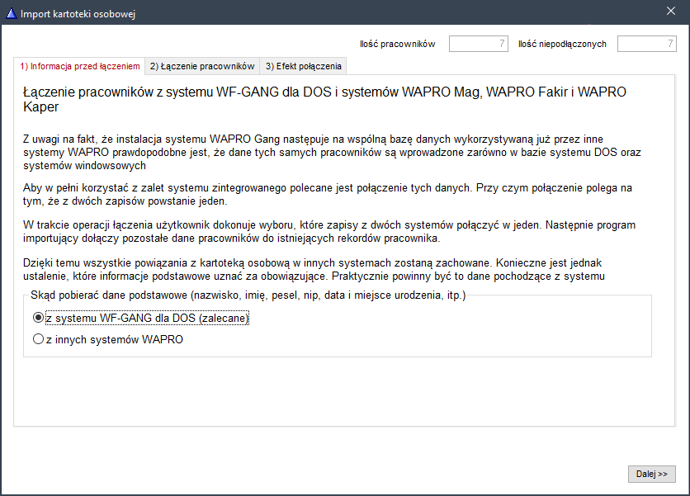Click the 'Skąd pobierać dane podstawowe' group caption
The height and width of the screenshot is (496, 690).
click(248, 295)
